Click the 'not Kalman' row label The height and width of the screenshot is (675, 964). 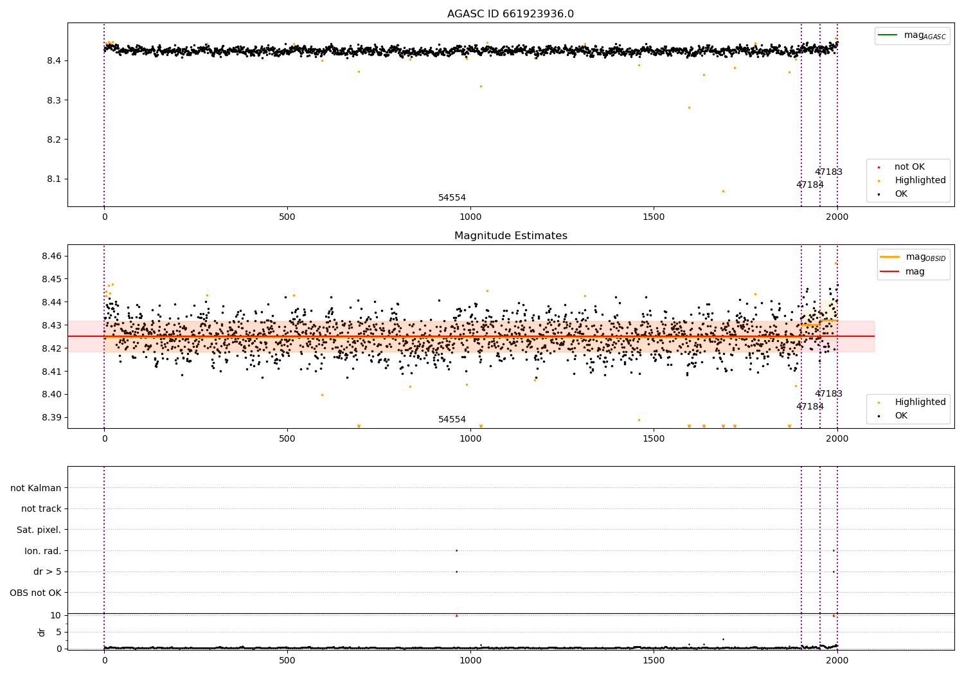click(36, 488)
